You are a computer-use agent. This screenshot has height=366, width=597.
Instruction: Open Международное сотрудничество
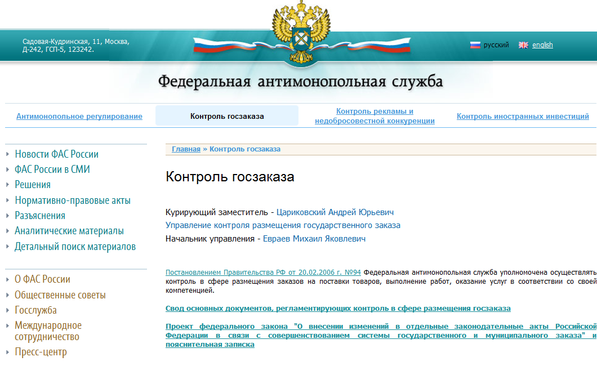coord(48,331)
